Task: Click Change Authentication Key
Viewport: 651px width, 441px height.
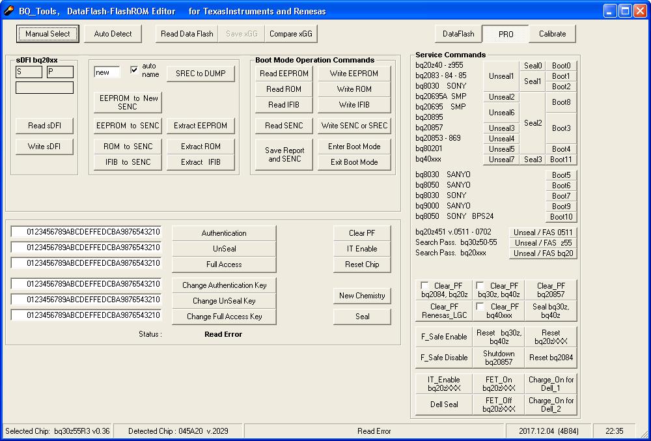Action: pos(224,285)
